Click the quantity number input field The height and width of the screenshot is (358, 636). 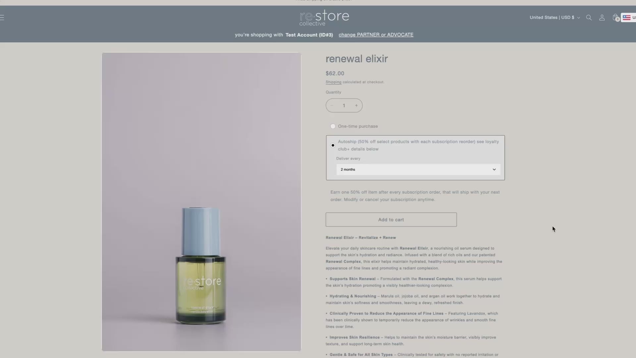tap(344, 105)
